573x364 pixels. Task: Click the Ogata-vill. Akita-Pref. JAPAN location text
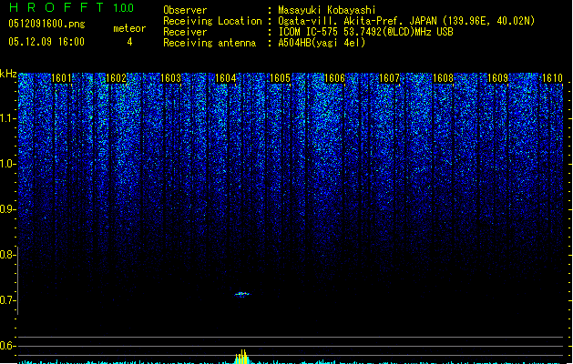tap(406, 21)
